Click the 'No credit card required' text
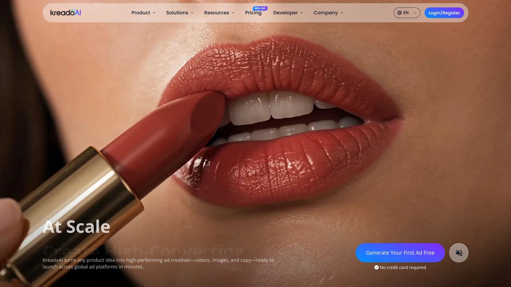The height and width of the screenshot is (287, 511). tap(403, 267)
